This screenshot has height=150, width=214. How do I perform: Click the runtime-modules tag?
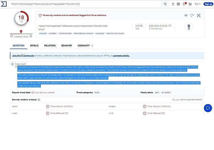[65, 33]
